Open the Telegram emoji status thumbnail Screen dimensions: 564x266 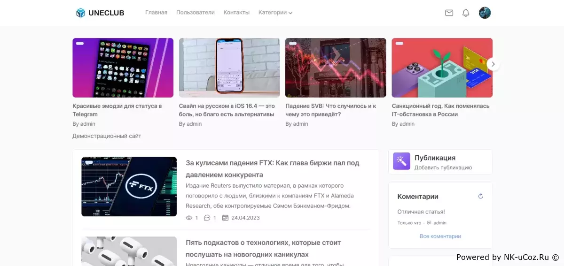[123, 68]
